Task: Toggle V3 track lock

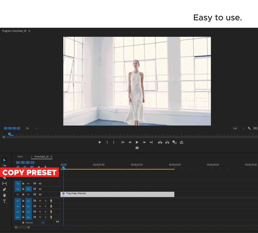Action: (x=23, y=183)
